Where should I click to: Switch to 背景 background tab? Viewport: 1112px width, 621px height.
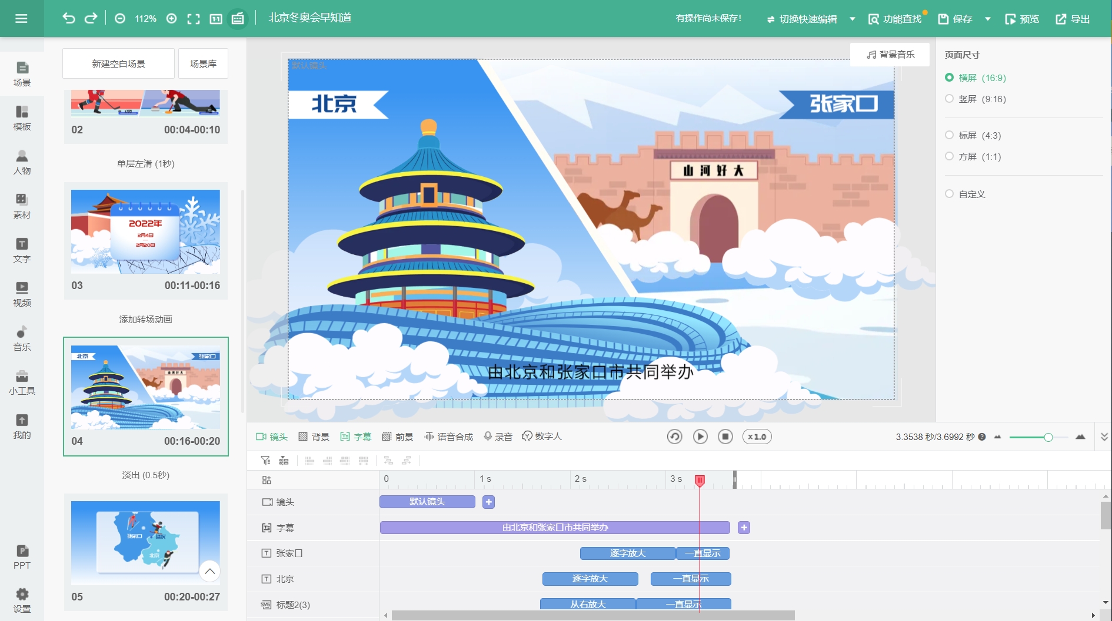tap(314, 437)
